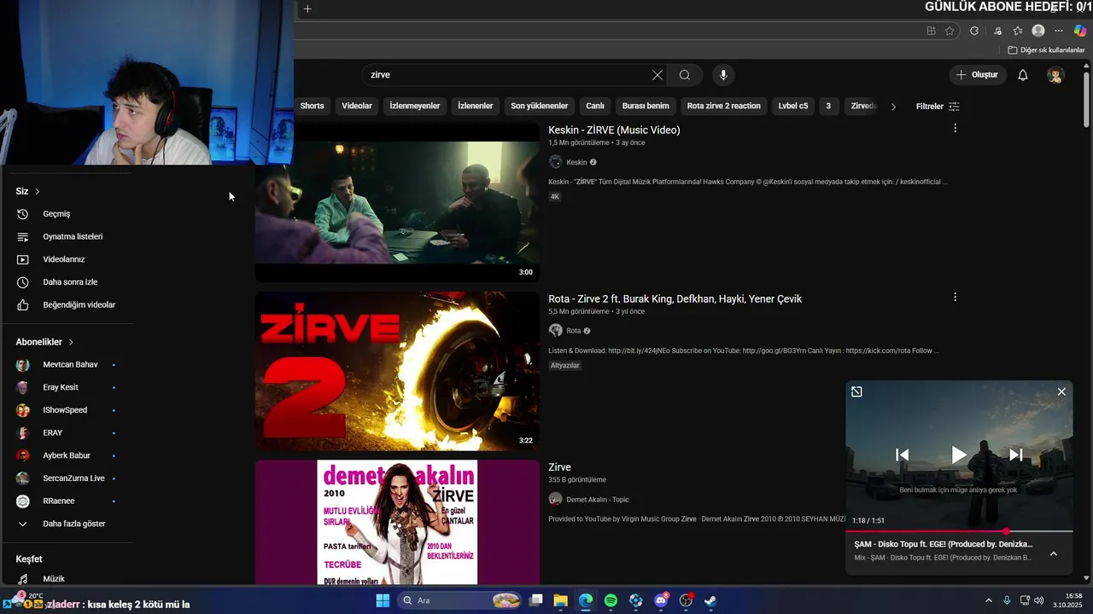Open Rota channel link under Zirve 2
The height and width of the screenshot is (614, 1093).
click(573, 331)
